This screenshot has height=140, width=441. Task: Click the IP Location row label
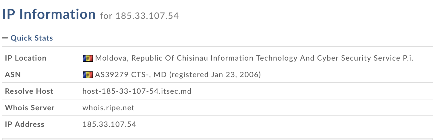(x=26, y=58)
